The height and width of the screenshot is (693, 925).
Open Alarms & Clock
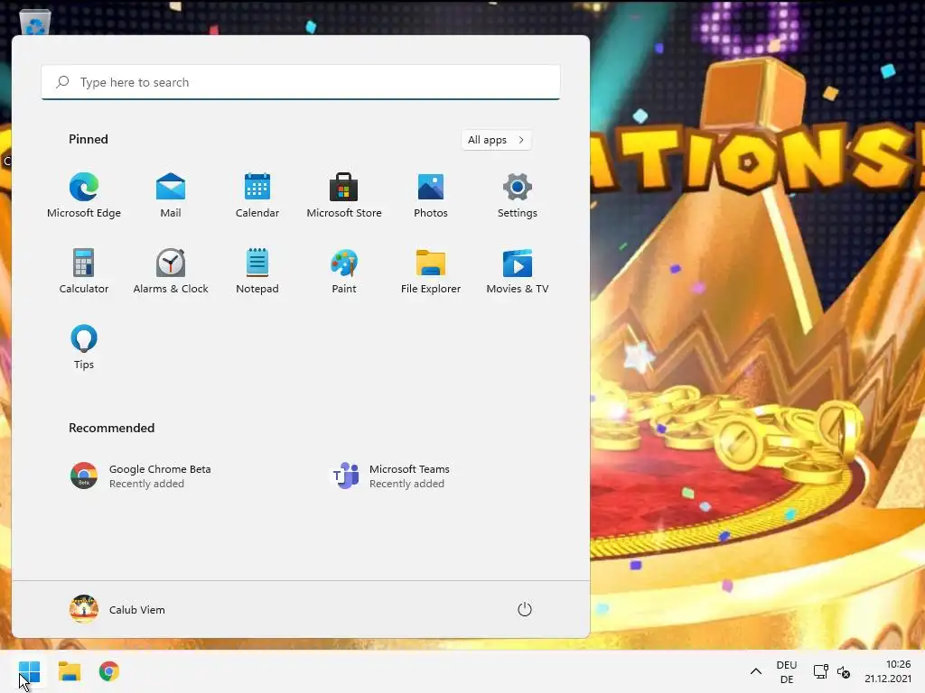pos(171,271)
